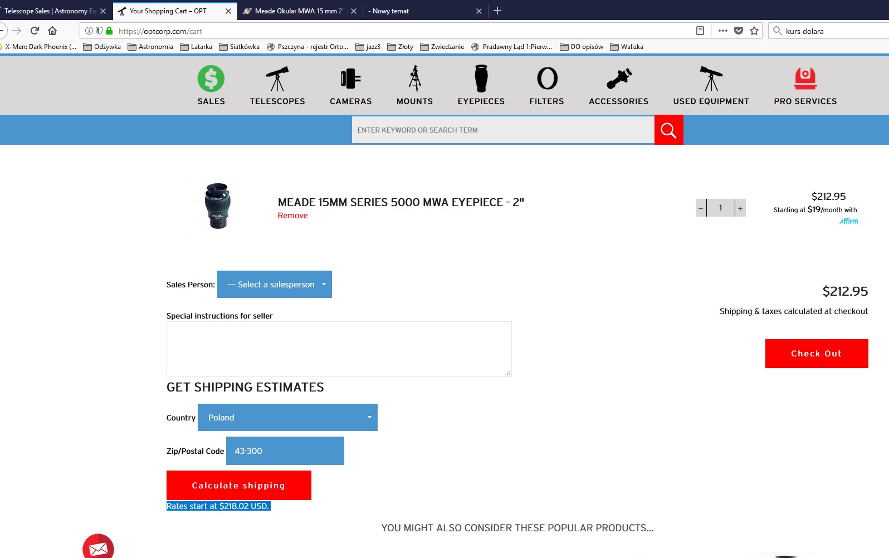Viewport: 889px width, 558px height.
Task: Open the reader view icon
Action: point(700,31)
